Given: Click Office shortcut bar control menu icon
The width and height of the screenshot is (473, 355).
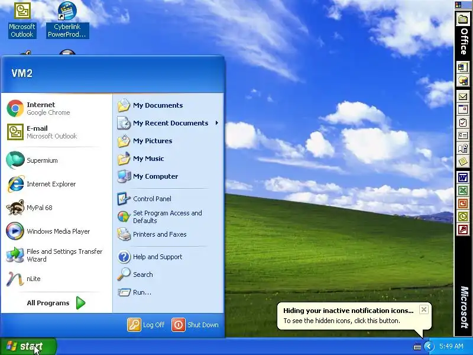Looking at the screenshot, I should click(x=458, y=5).
